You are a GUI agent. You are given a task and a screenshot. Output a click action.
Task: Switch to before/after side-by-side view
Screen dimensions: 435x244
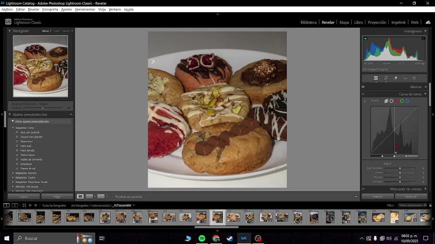coord(89,197)
